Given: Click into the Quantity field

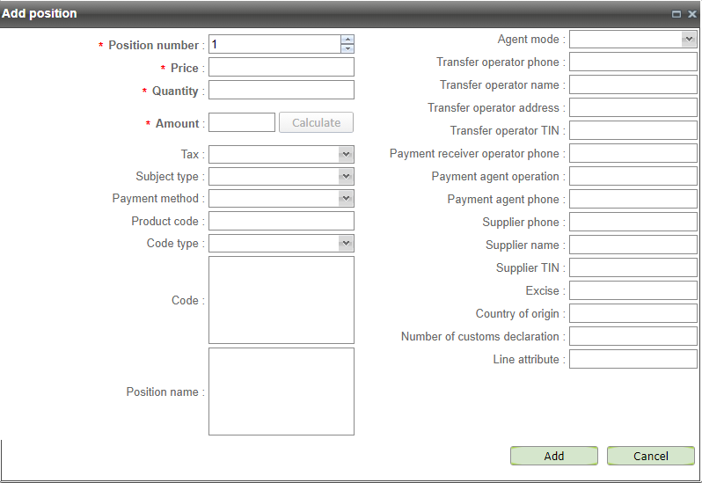Looking at the screenshot, I should [x=281, y=91].
